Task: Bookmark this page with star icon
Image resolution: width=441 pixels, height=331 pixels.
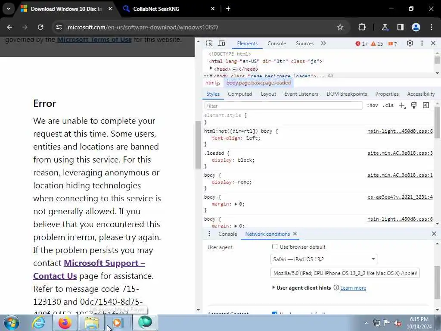Action: [340, 27]
